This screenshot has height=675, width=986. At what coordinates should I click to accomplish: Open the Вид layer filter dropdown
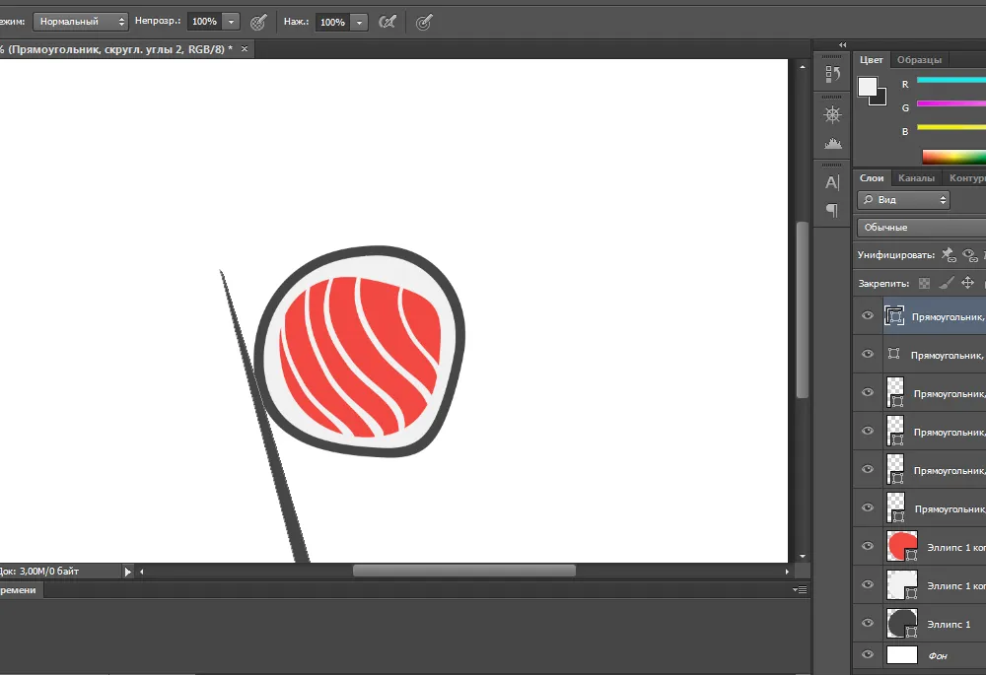point(903,200)
